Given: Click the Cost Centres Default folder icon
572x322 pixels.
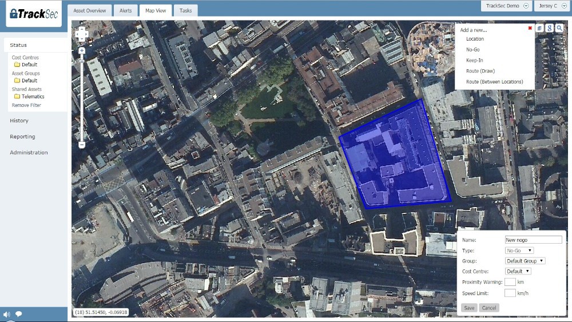Looking at the screenshot, I should pyautogui.click(x=17, y=65).
